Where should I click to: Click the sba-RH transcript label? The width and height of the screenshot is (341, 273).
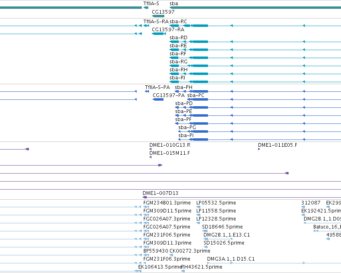coord(178,70)
